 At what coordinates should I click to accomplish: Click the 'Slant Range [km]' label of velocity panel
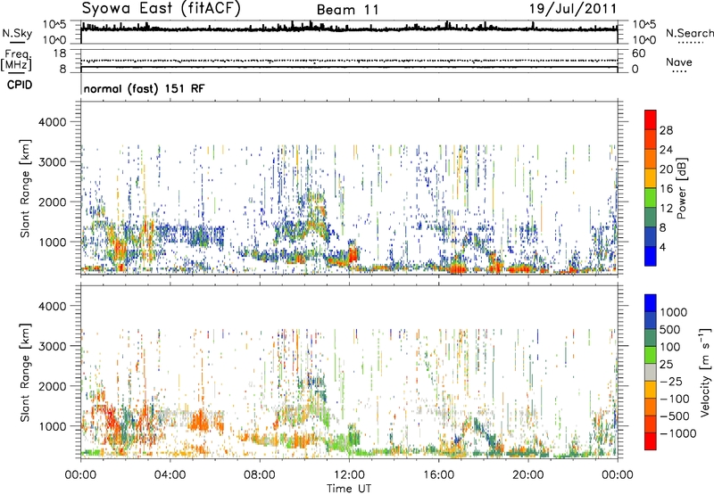(x=25, y=373)
